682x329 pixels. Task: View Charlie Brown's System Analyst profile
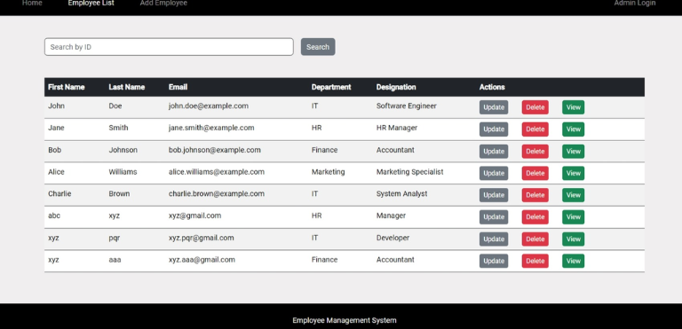[574, 195]
